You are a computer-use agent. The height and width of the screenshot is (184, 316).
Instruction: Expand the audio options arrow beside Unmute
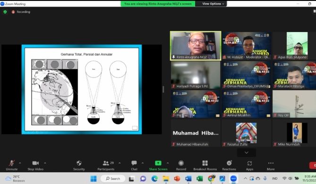tap(20, 163)
